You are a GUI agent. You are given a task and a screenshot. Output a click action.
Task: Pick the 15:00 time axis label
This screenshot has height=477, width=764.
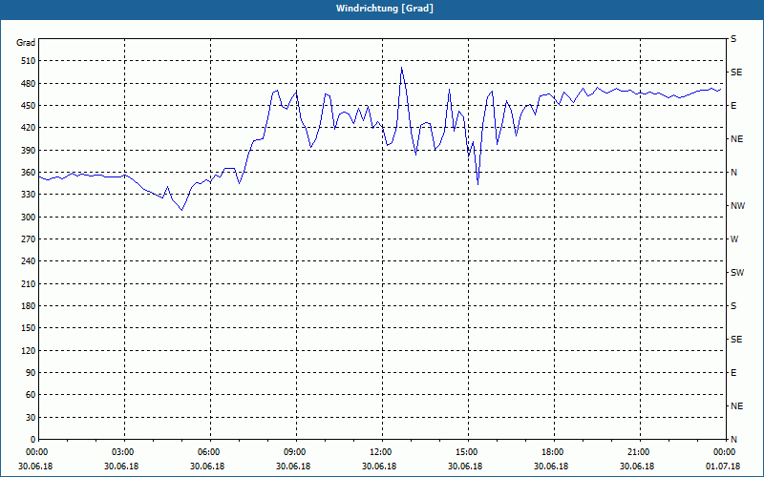[468, 452]
